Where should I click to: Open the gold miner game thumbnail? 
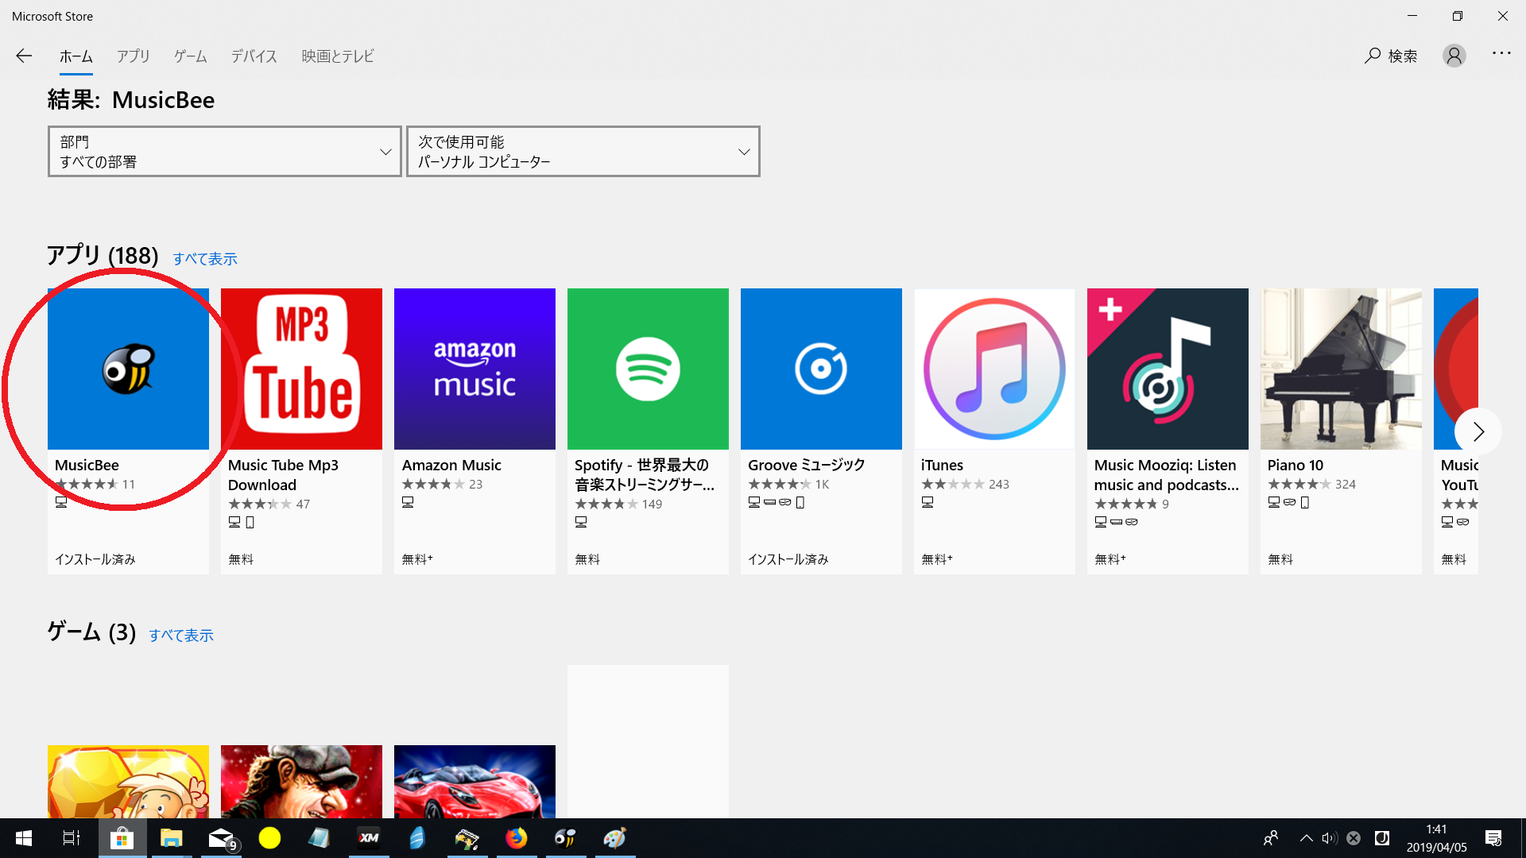(x=128, y=782)
